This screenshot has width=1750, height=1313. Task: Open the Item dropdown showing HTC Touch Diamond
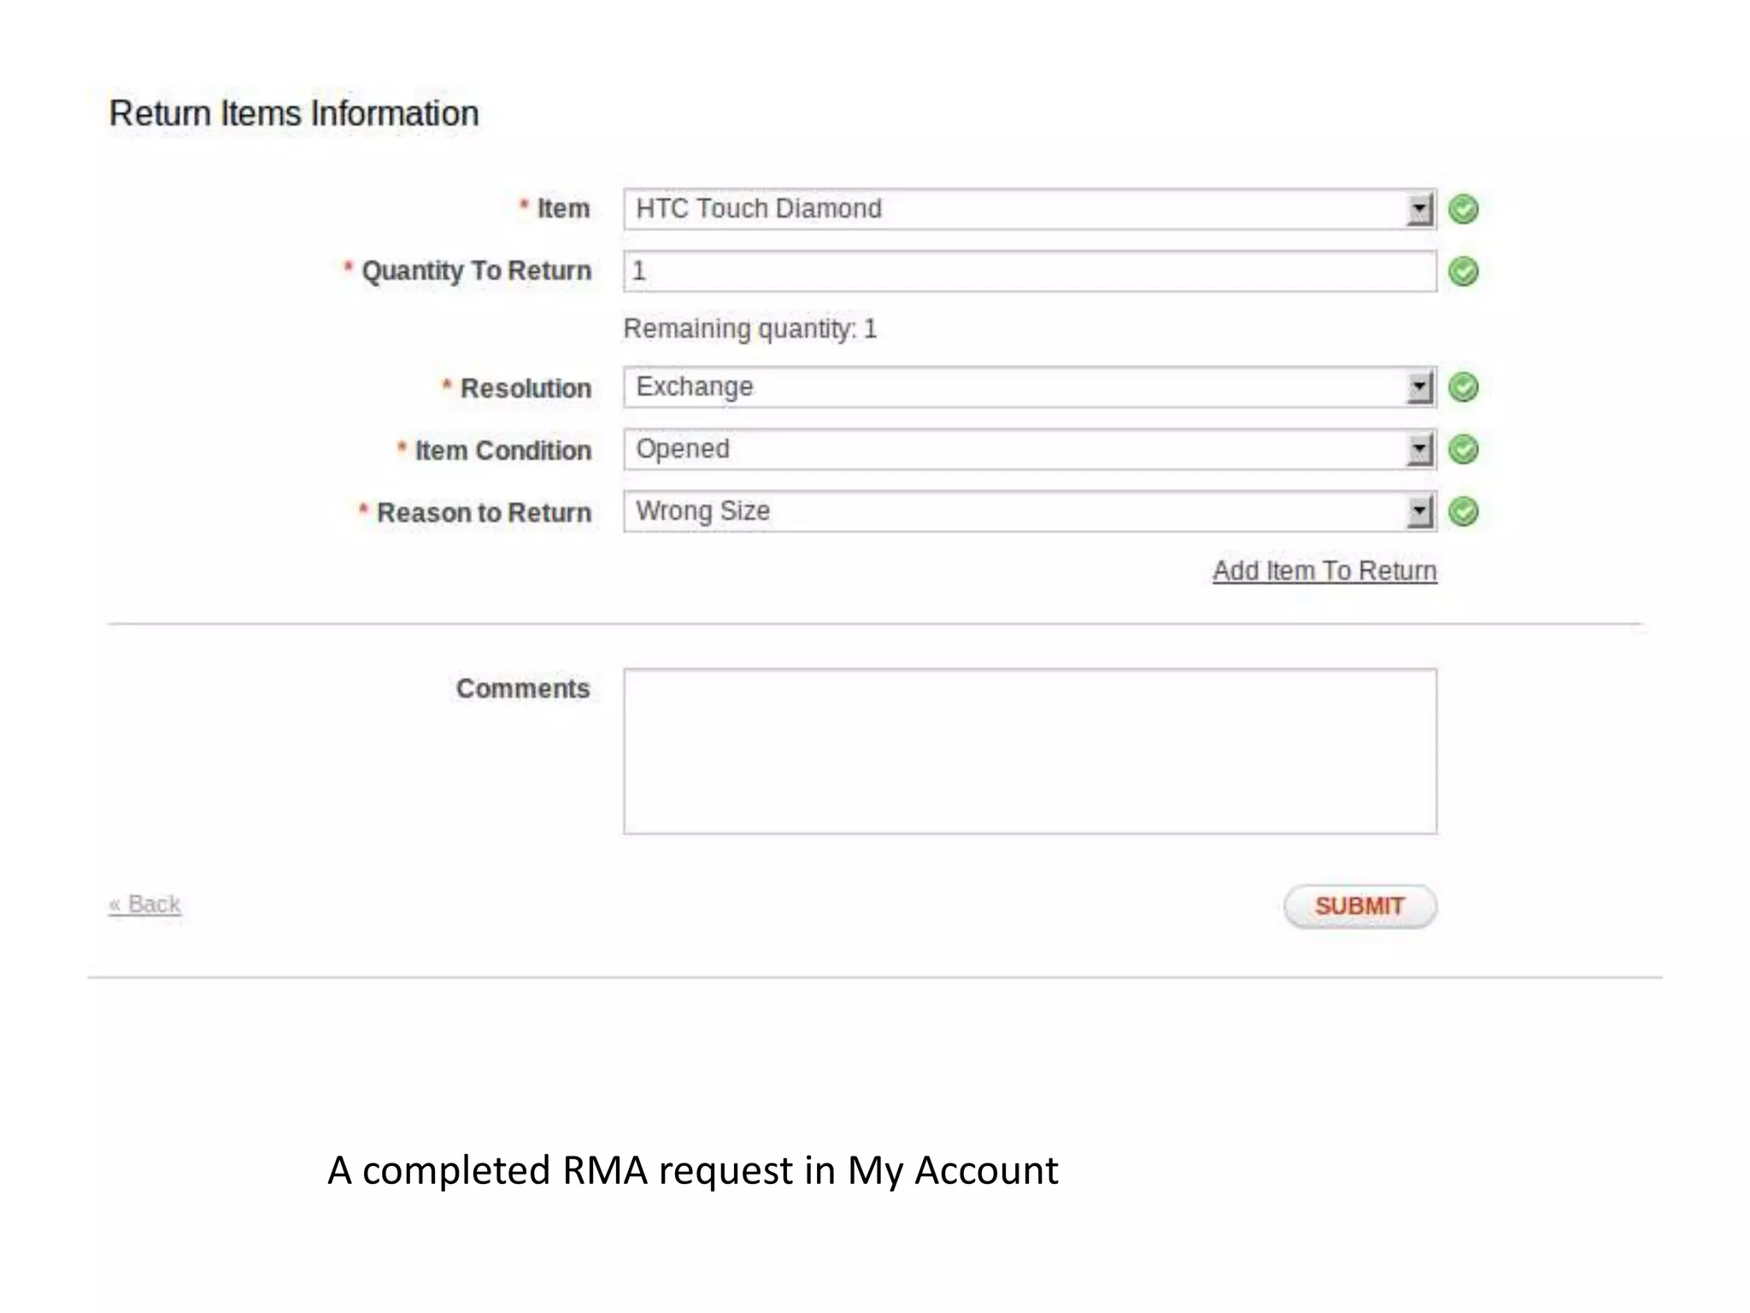1030,209
